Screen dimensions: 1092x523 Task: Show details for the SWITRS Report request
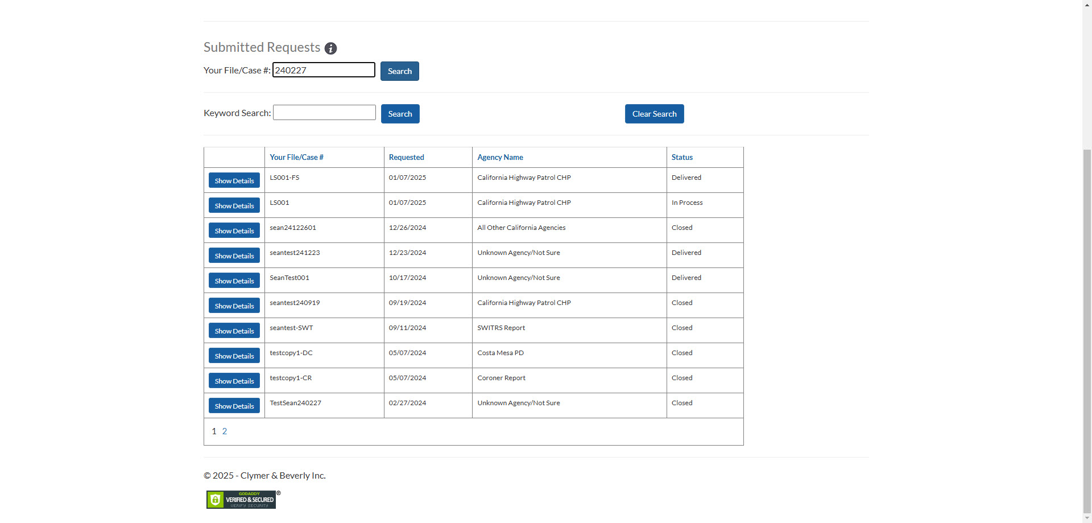coord(234,330)
